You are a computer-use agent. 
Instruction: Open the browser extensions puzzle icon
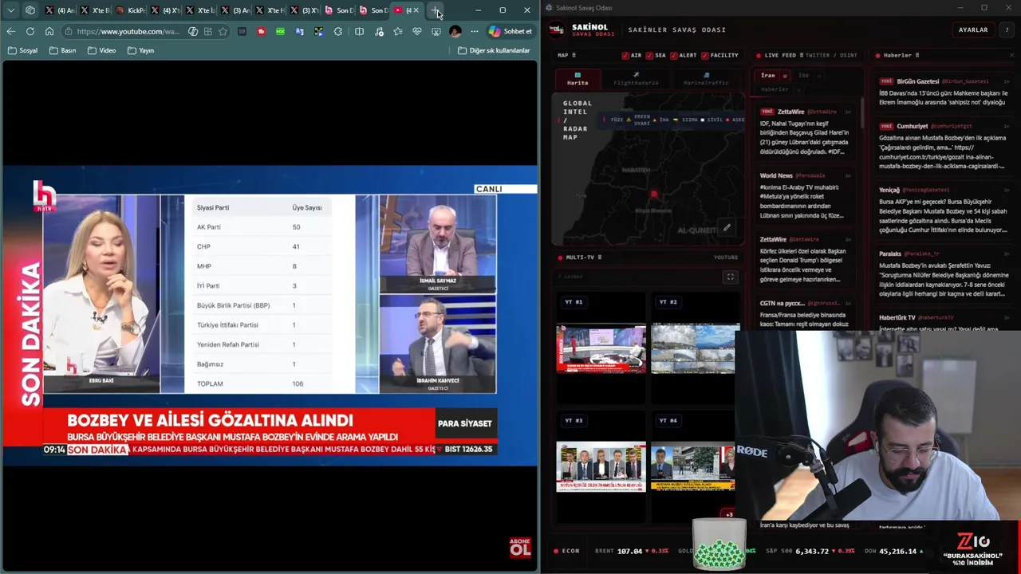tap(338, 31)
